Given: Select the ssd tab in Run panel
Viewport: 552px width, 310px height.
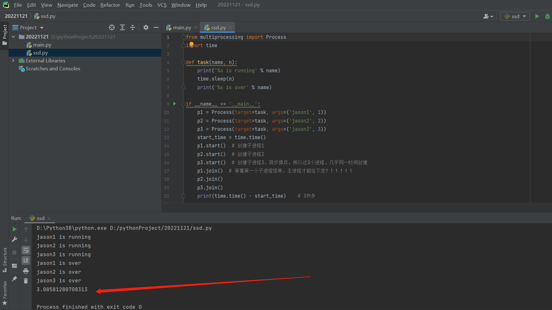Looking at the screenshot, I should [40, 218].
